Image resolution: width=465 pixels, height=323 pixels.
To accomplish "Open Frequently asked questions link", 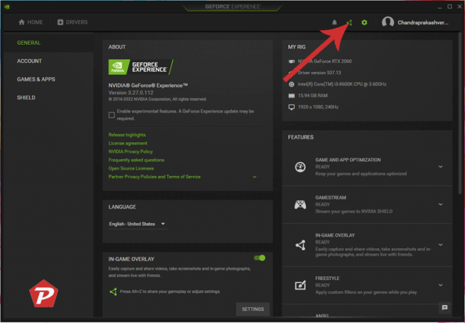I will [x=136, y=160].
